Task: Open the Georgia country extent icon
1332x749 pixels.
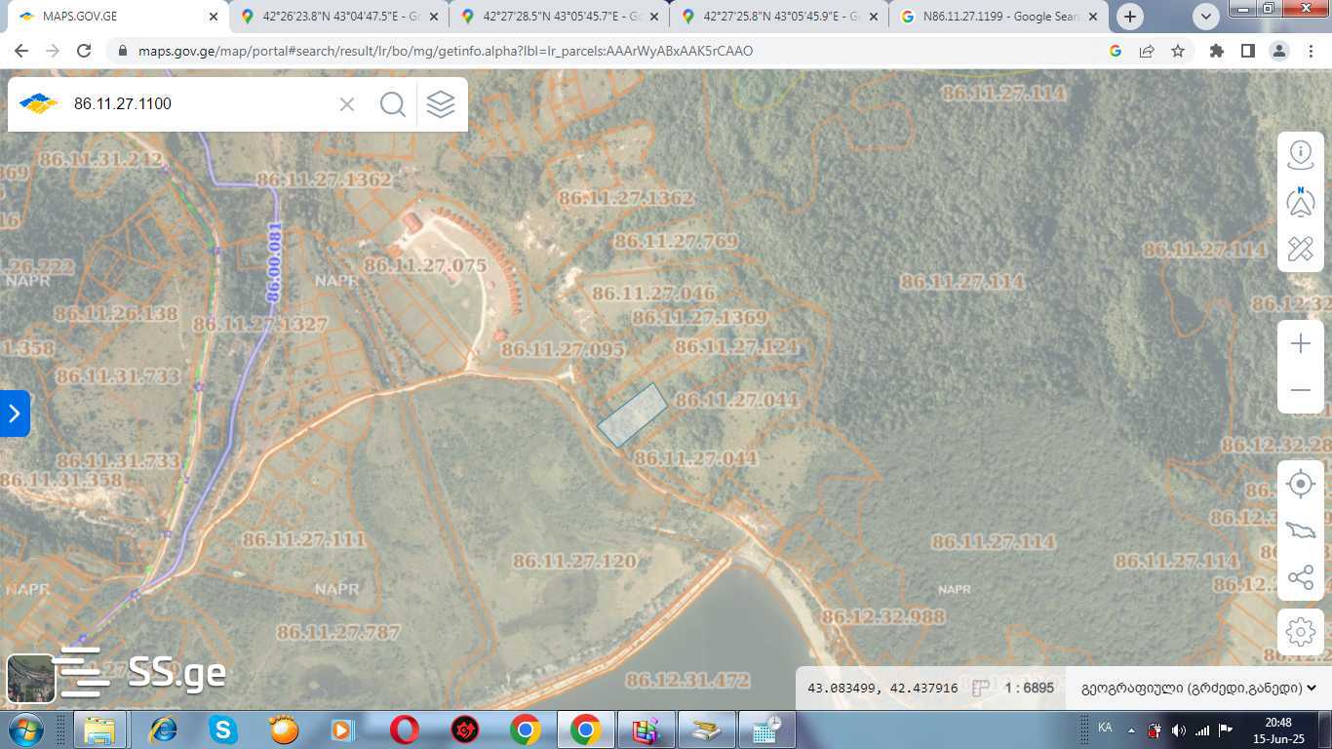Action: coord(1301,531)
